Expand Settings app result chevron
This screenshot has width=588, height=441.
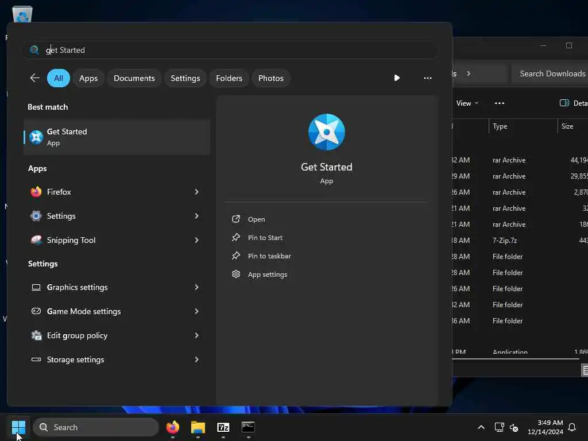196,216
